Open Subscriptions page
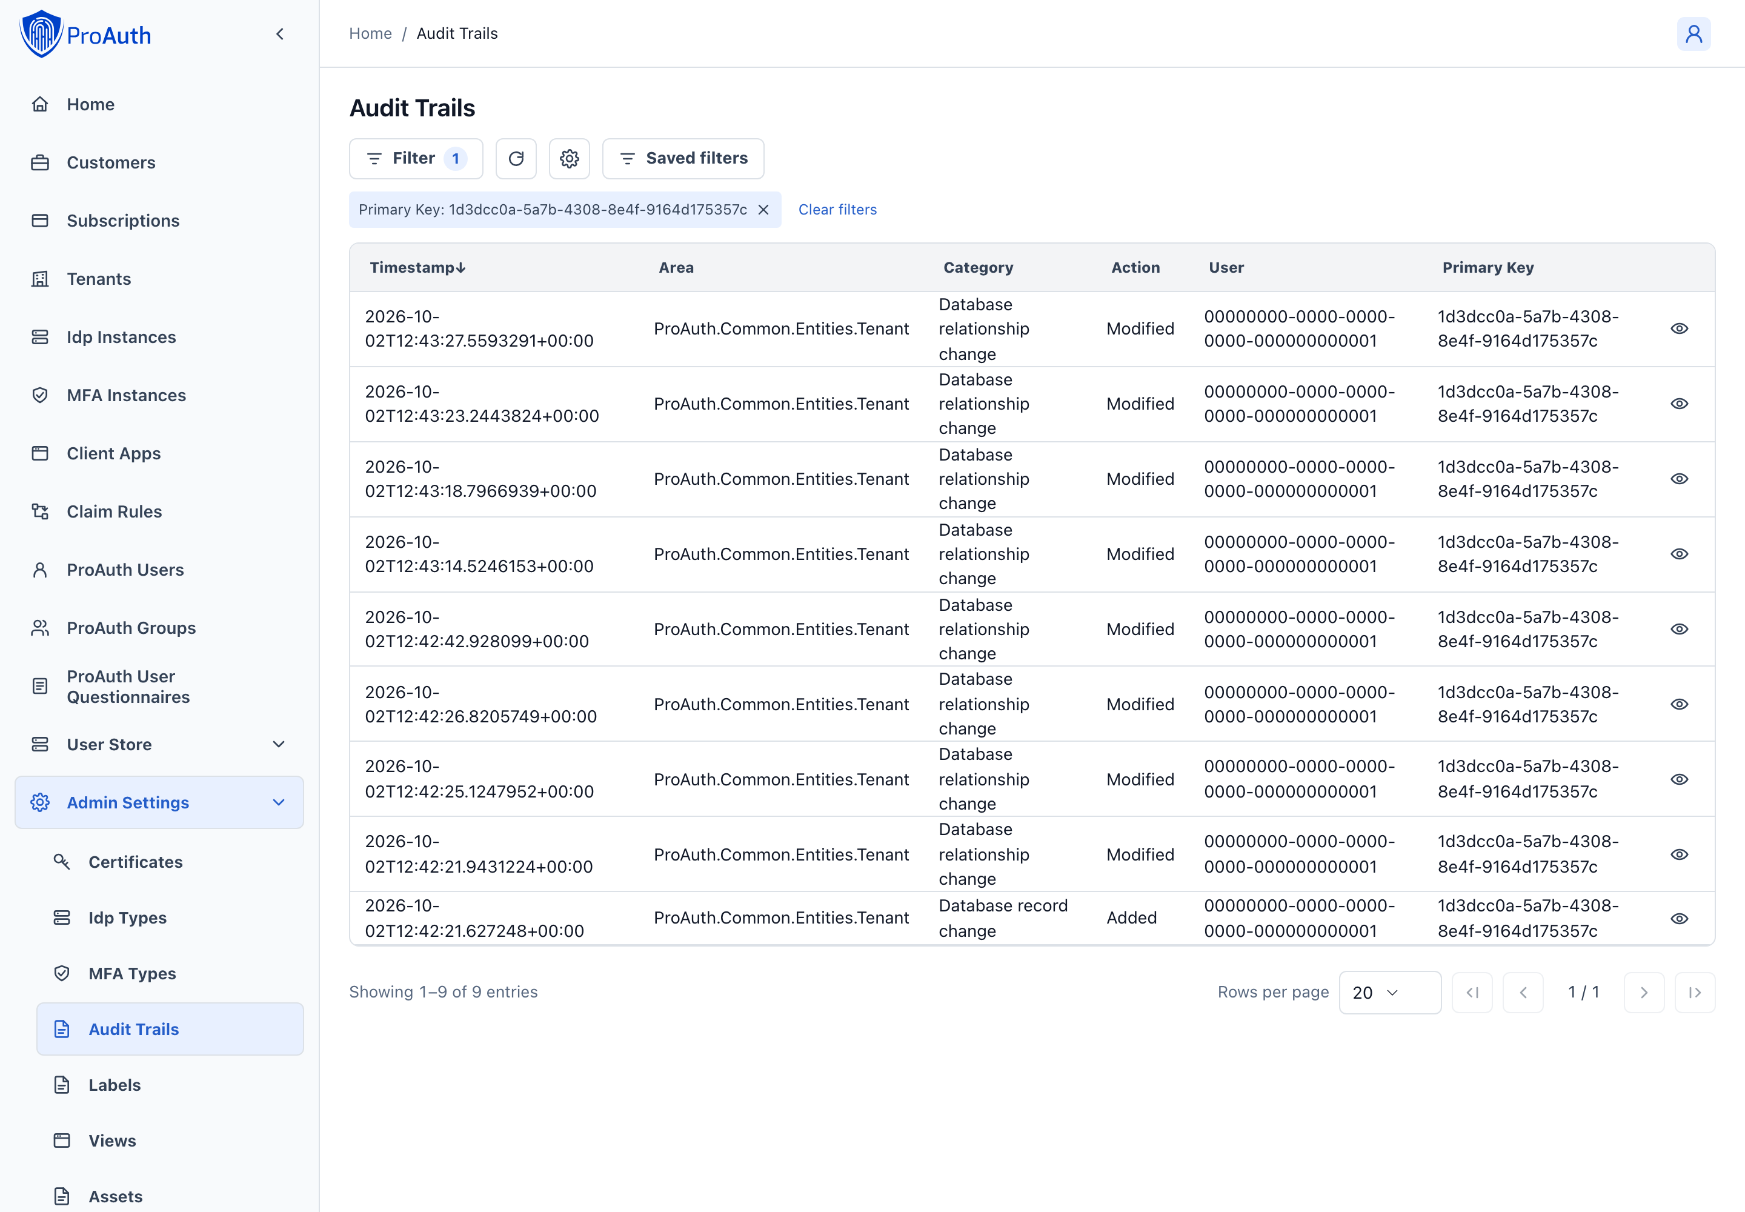1745x1212 pixels. pos(159,221)
